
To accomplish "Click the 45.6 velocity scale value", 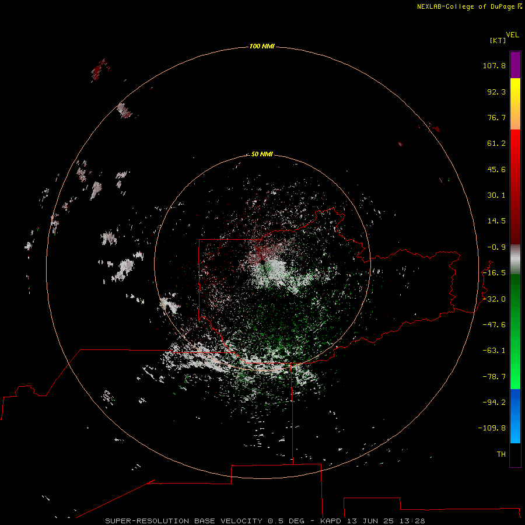I will 496,169.
